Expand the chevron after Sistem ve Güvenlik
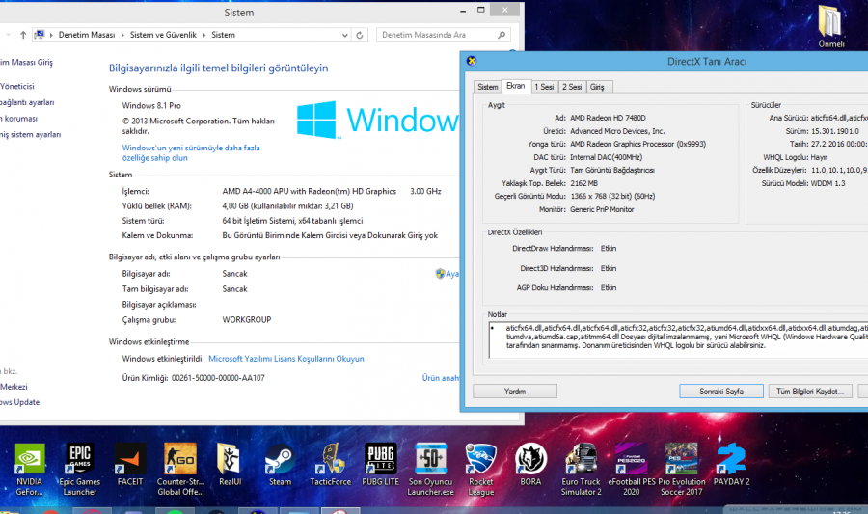Viewport: 868px width, 514px height. [205, 35]
